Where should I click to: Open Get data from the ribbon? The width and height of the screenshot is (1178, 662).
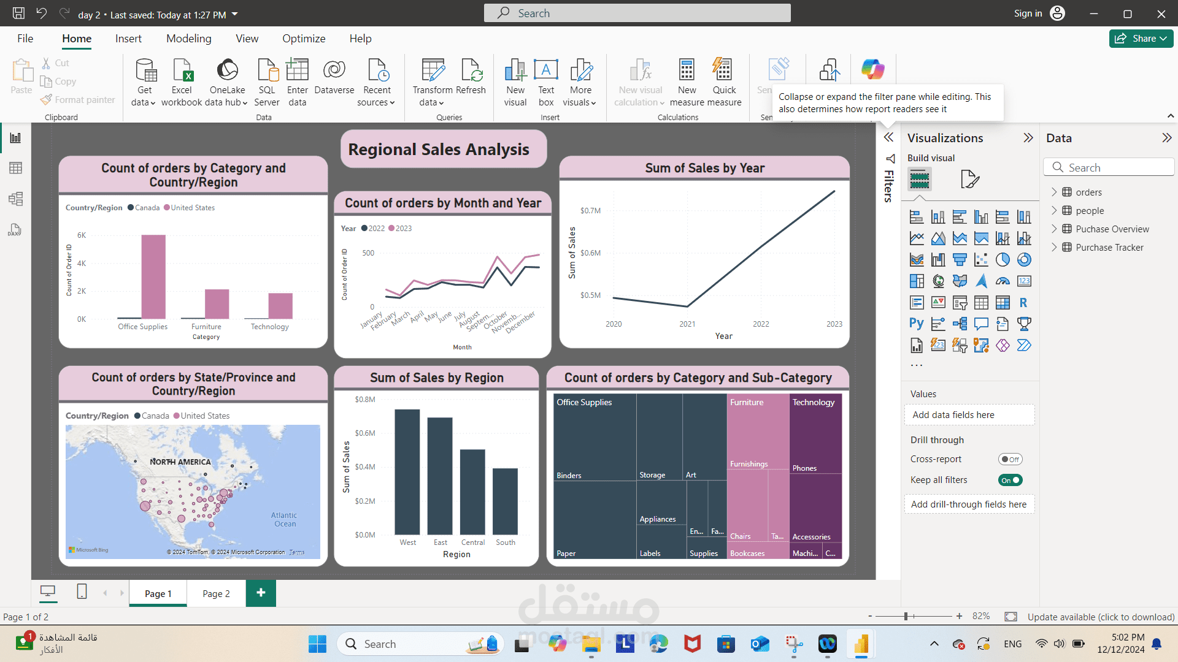144,83
